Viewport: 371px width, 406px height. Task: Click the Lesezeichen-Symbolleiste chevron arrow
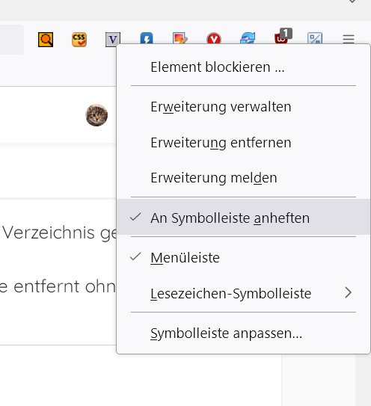tap(349, 293)
